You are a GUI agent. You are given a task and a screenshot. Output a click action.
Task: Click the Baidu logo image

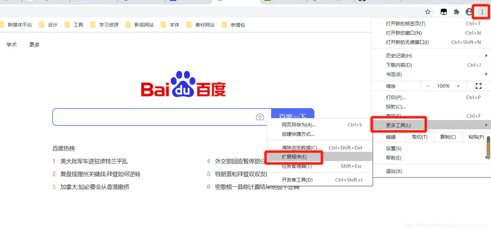pos(183,85)
